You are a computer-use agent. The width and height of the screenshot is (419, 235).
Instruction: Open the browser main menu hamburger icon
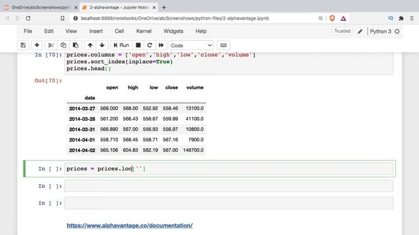pos(412,18)
